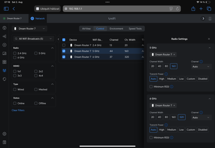Image resolution: width=215 pixels, height=148 pixels.
Task: Select the Control tab
Action: pos(100,29)
